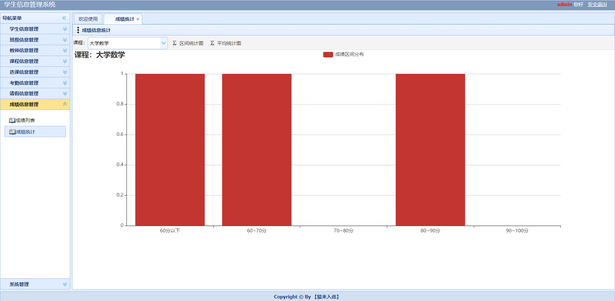Show the 区间统计图 chart
Screen dimensions: 615x301
[x=188, y=43]
